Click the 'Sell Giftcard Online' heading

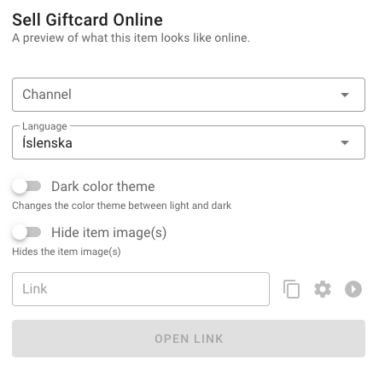click(87, 20)
